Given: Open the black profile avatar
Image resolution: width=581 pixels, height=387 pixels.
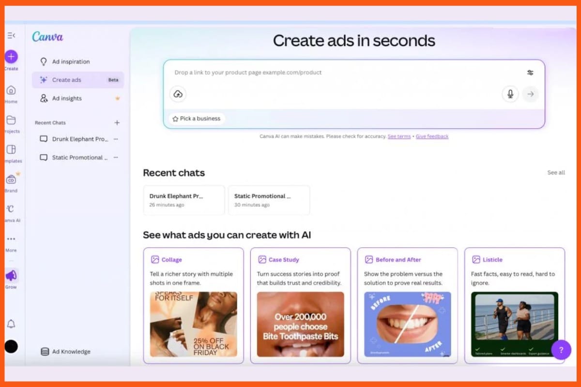Looking at the screenshot, I should [x=11, y=346].
